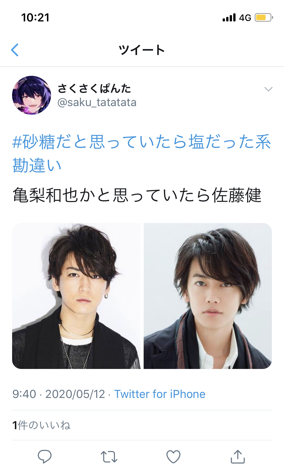
Task: Tap the ツイート header title
Action: tap(142, 50)
